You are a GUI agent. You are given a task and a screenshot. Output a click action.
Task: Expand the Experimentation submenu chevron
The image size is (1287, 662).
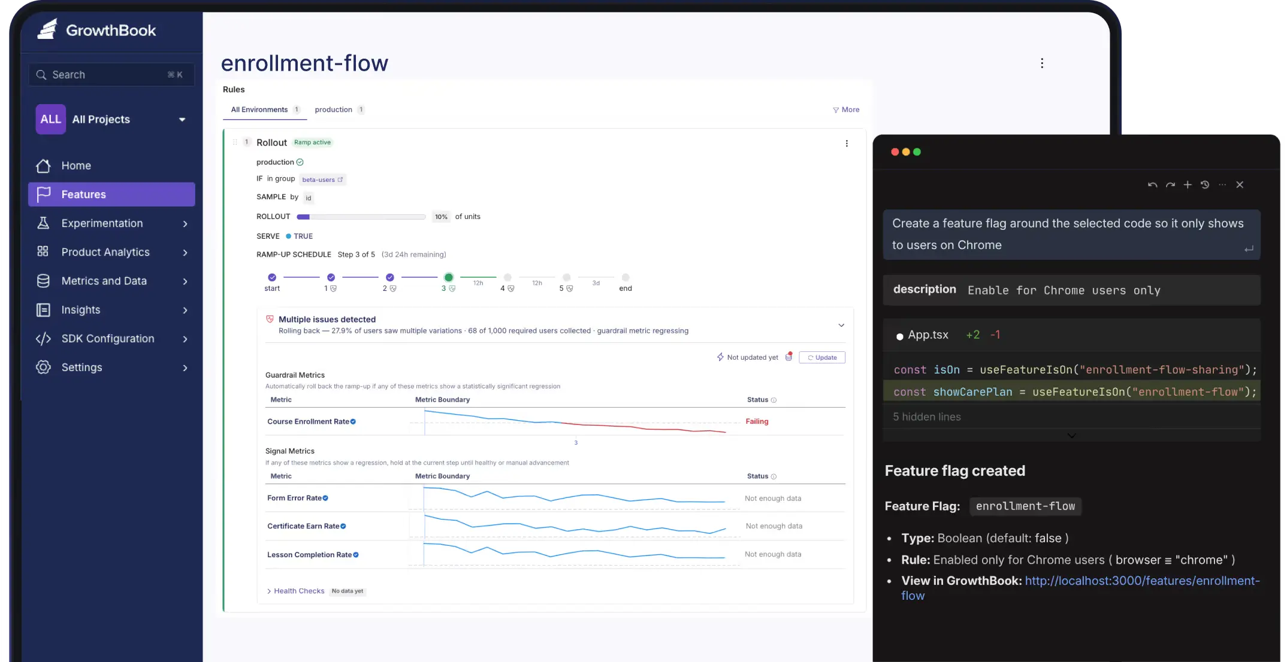(185, 224)
